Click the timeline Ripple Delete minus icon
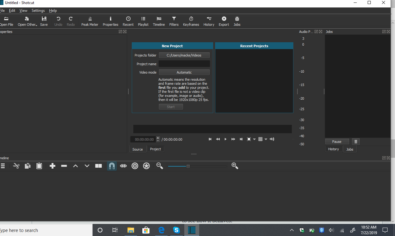Viewport: 395px width, 236px height. (64, 166)
